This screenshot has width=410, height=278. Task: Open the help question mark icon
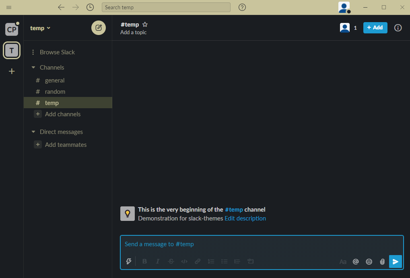point(242,7)
